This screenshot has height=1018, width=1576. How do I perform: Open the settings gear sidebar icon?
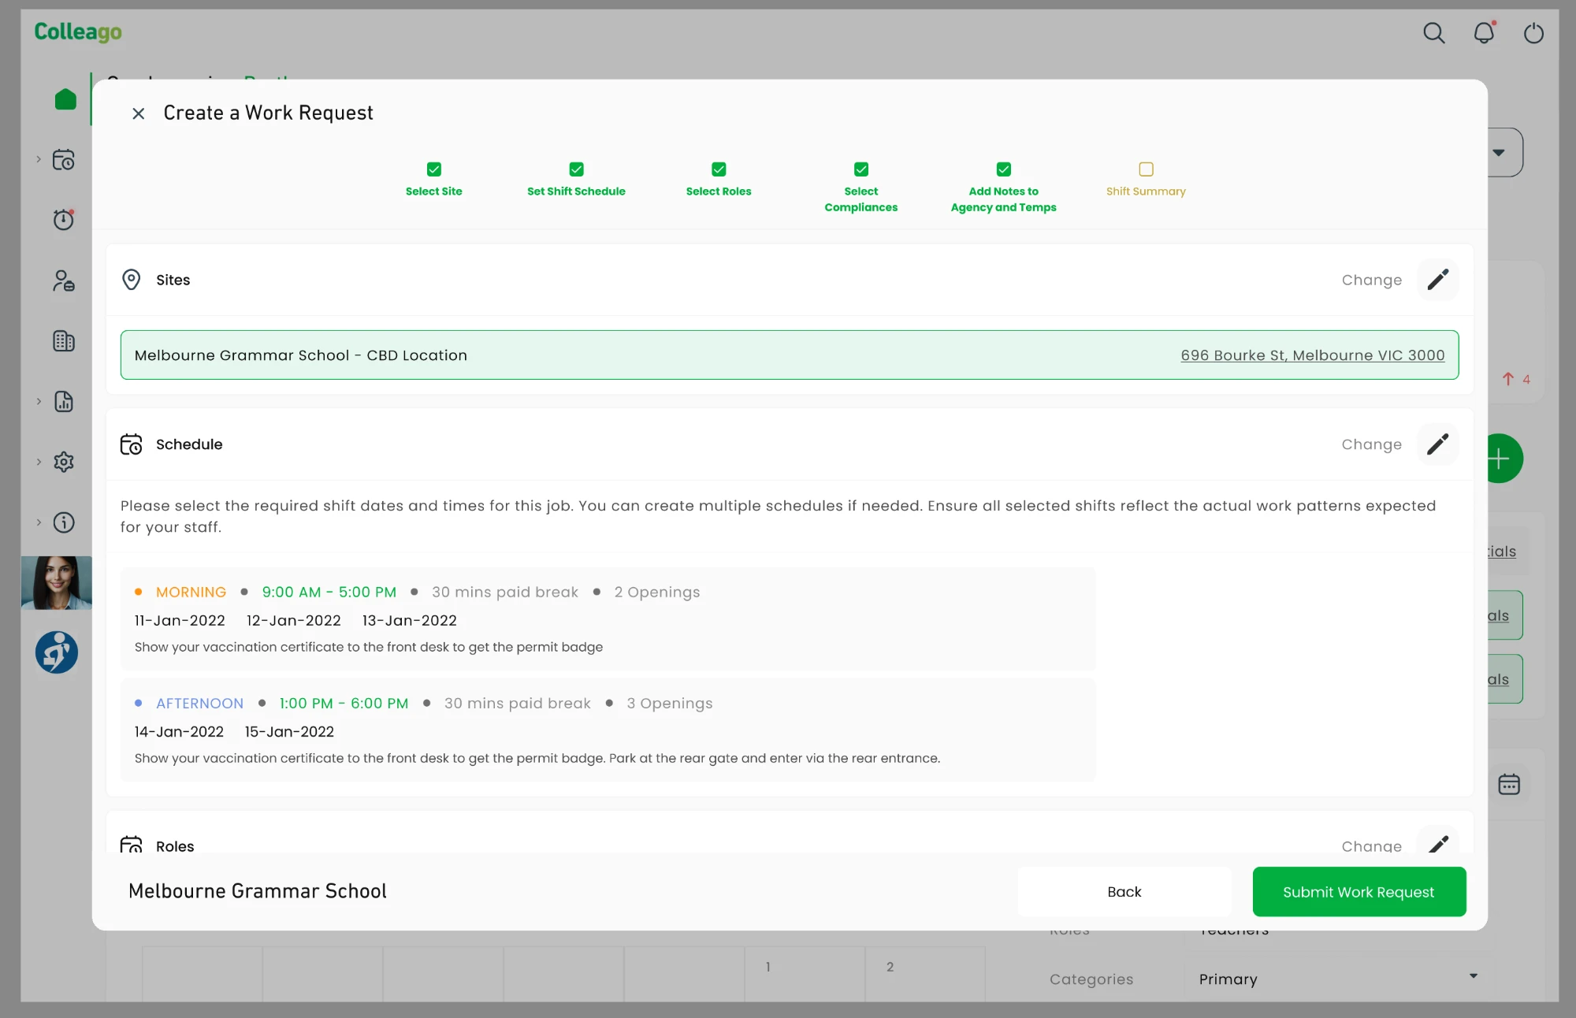coord(64,462)
